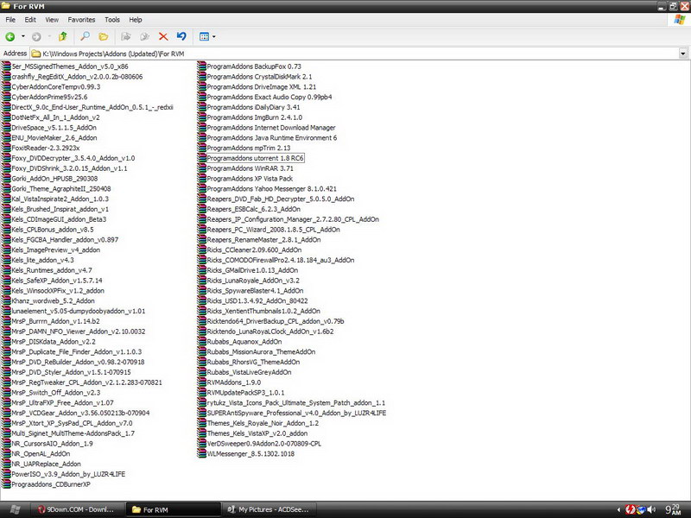Switch to My Pictures ACDSee taskbar window

click(269, 509)
